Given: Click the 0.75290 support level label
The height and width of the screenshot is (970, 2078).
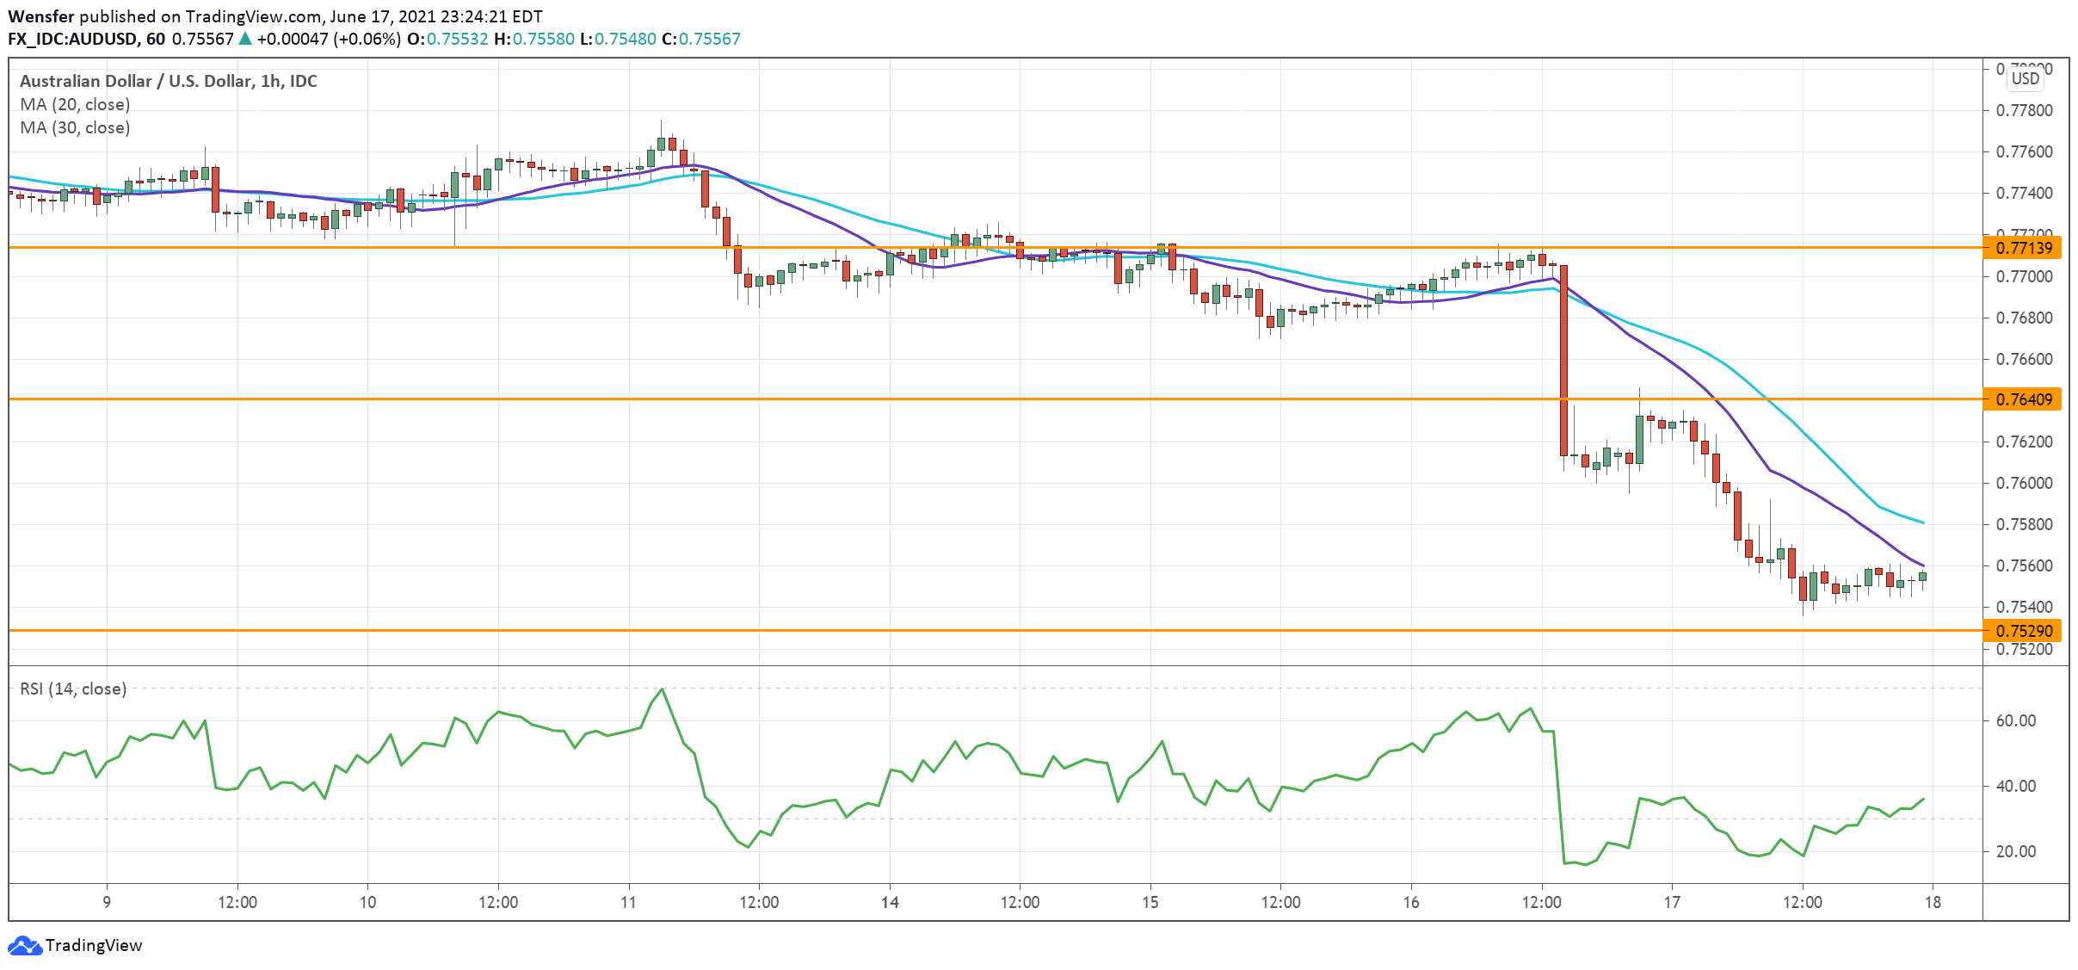Looking at the screenshot, I should click(x=2024, y=631).
